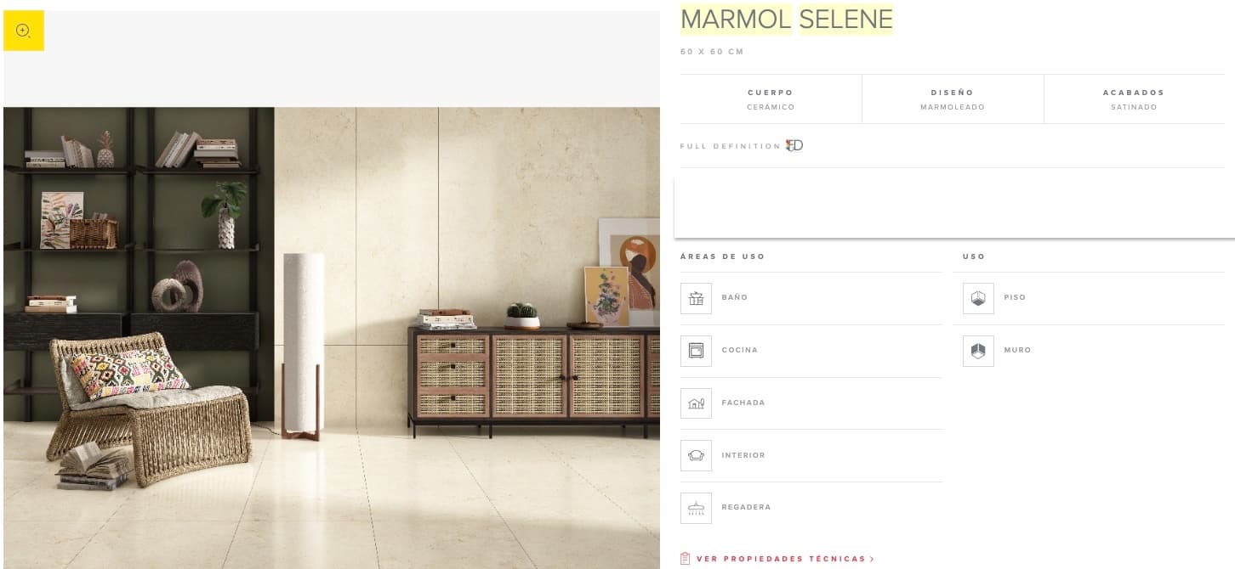This screenshot has height=569, width=1235.
Task: Open the living room product photo
Action: click(332, 338)
